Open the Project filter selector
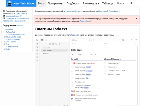 (x=81, y=54)
